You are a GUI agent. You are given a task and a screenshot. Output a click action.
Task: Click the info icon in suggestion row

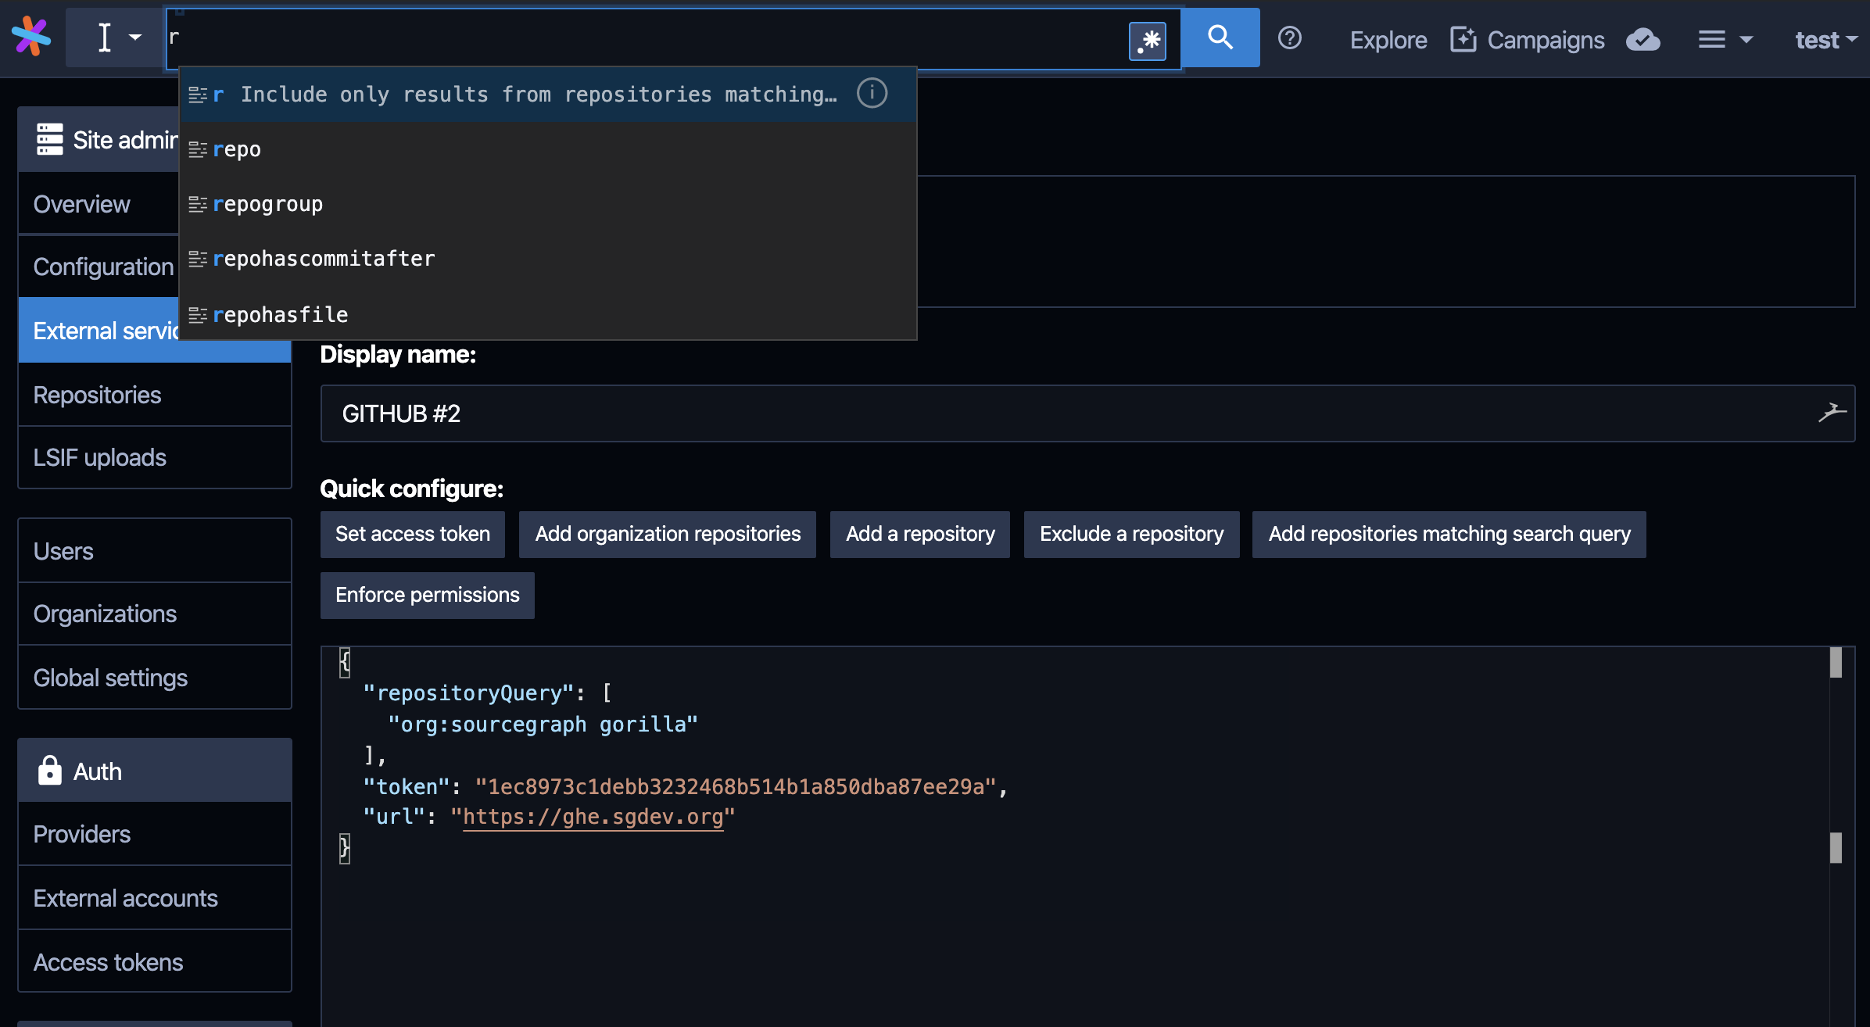872,94
